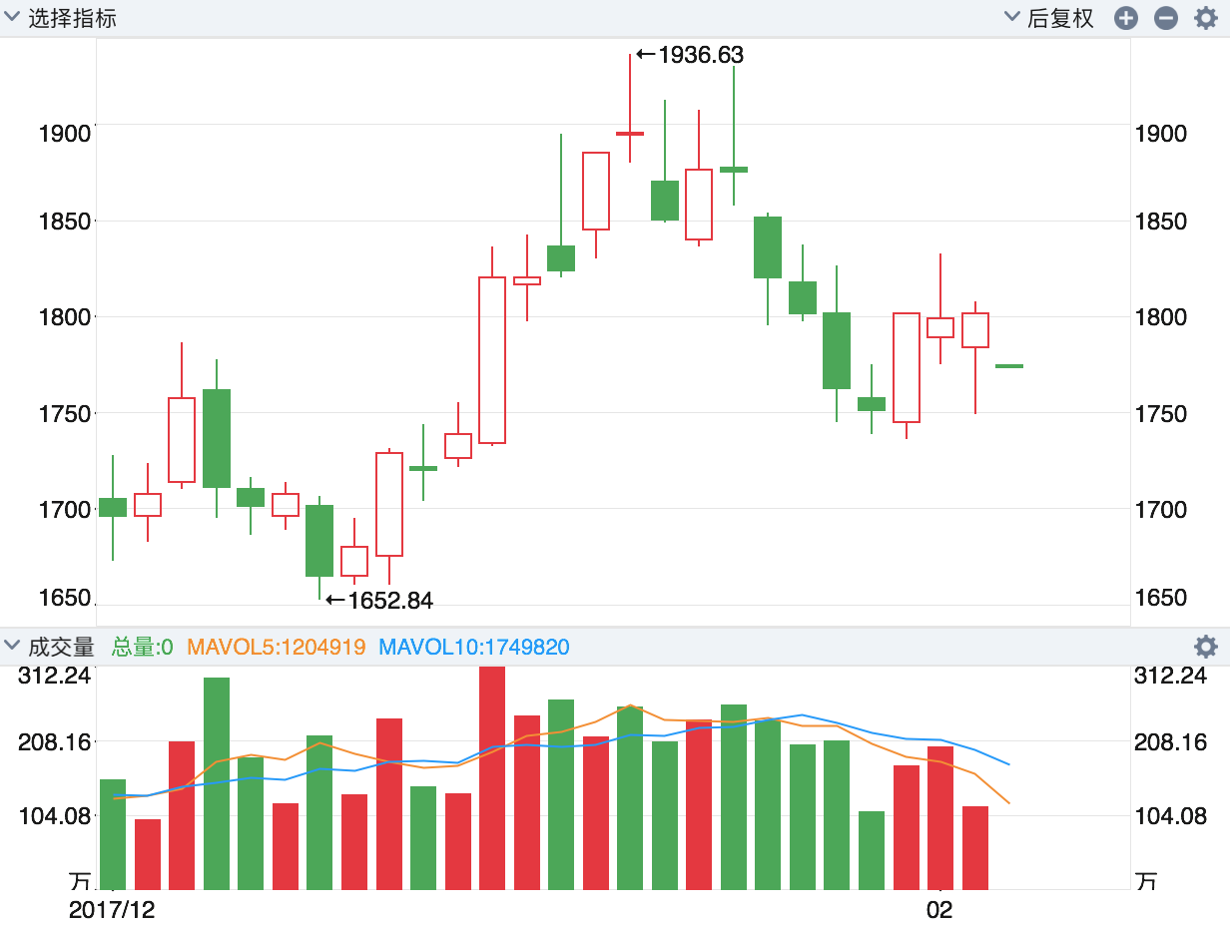Screen dimensions: 1230x928
Task: Open the 后复权 adjustment dropdown
Action: (x=1049, y=18)
